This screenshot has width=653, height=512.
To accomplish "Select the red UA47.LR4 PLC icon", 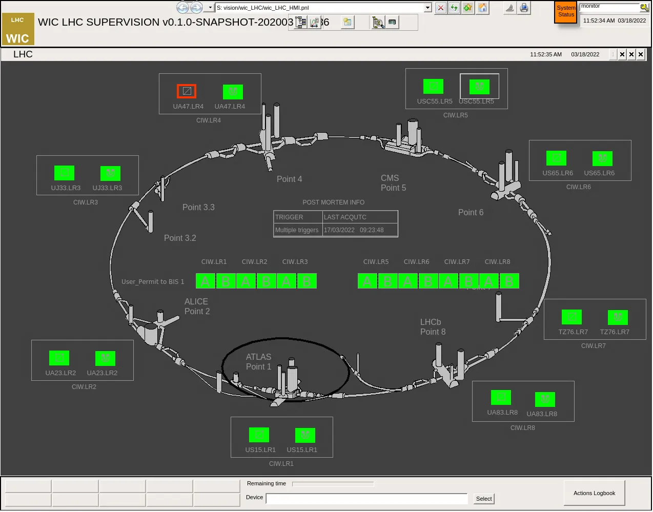I will pyautogui.click(x=187, y=91).
